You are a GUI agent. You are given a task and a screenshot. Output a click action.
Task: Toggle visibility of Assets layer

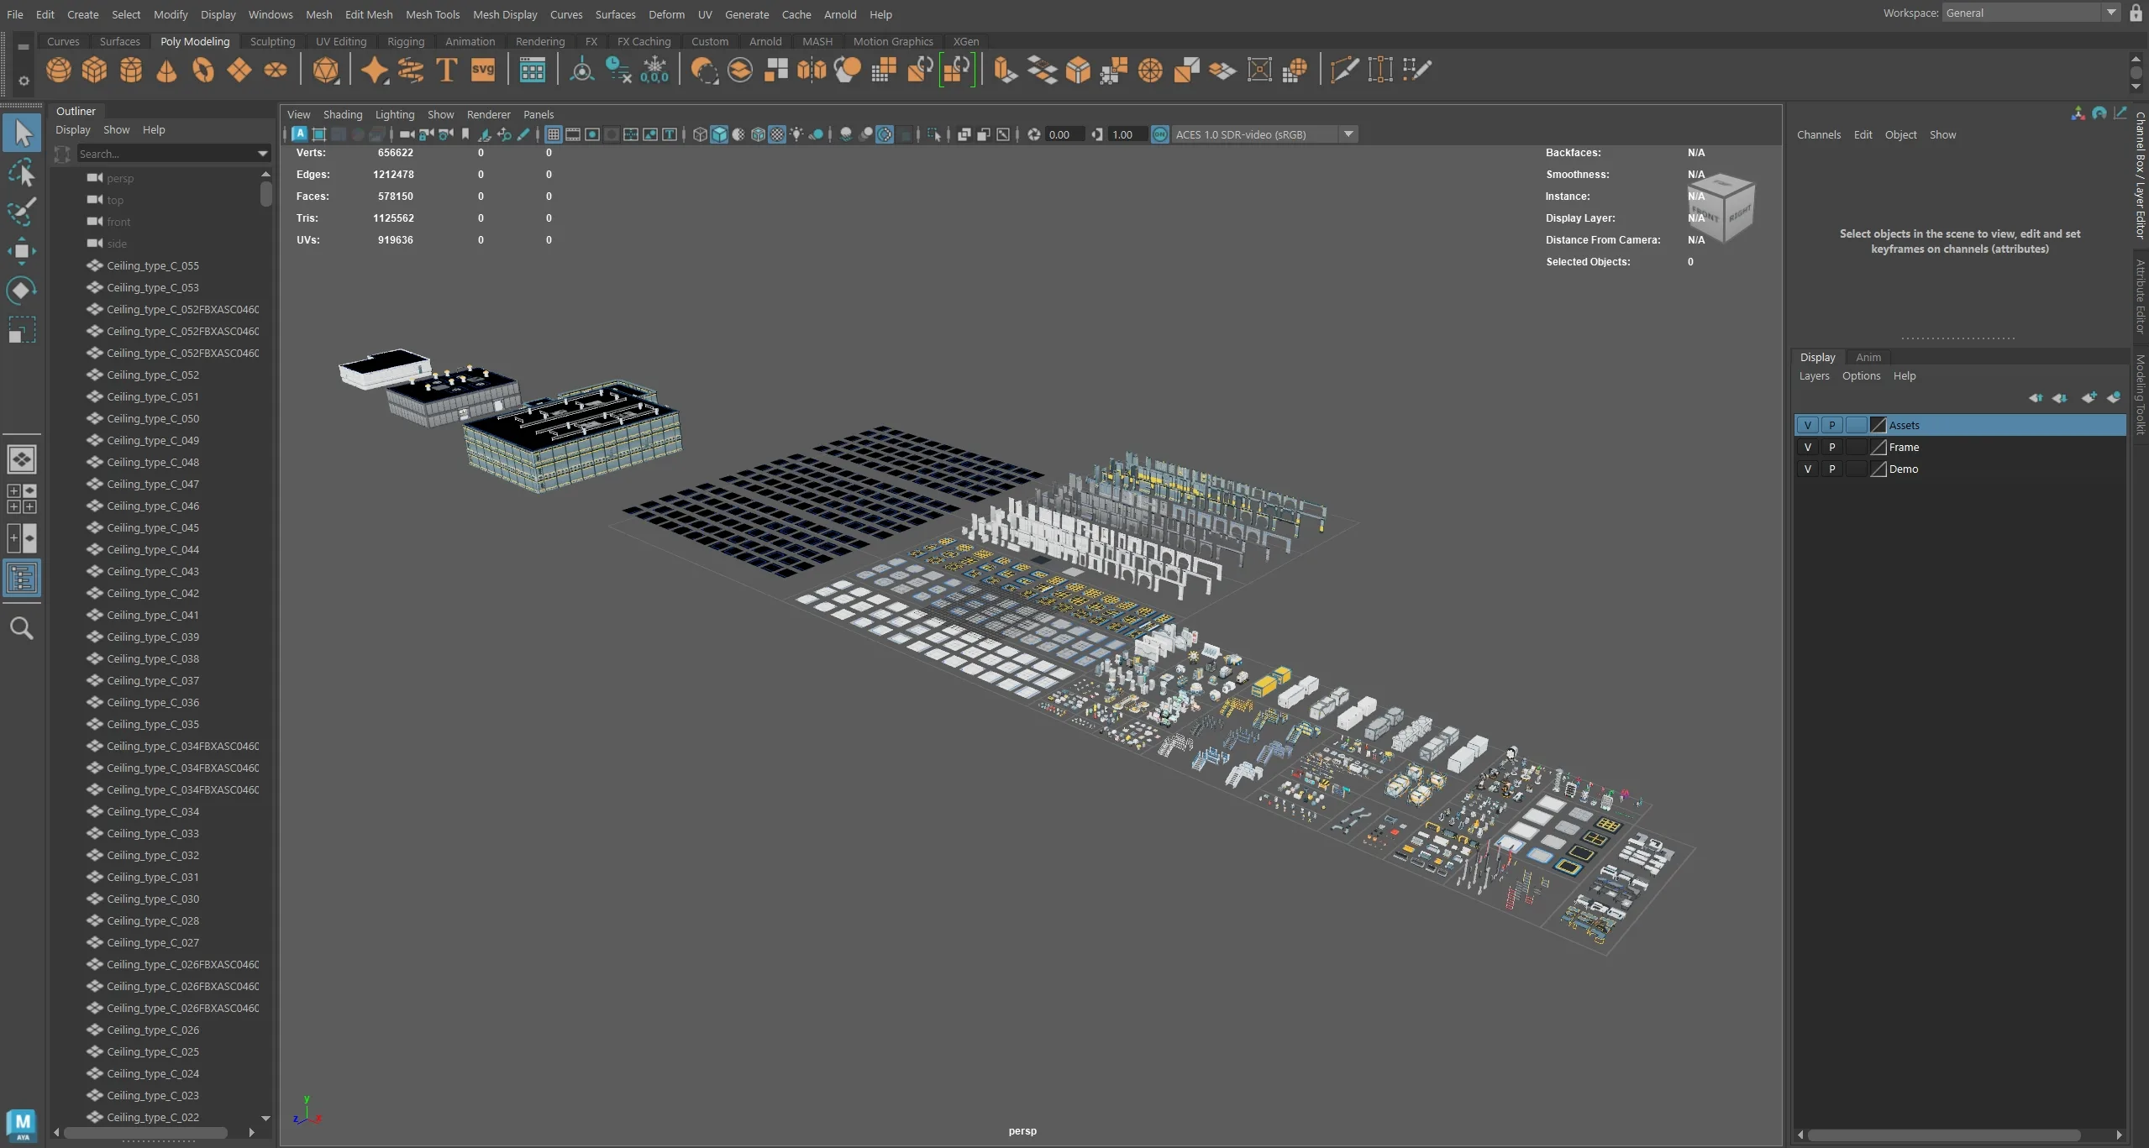[x=1807, y=426]
